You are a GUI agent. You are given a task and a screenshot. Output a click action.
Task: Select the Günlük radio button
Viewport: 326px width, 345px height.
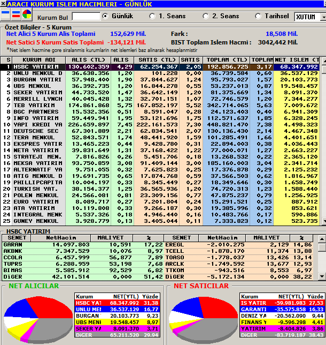(x=106, y=16)
